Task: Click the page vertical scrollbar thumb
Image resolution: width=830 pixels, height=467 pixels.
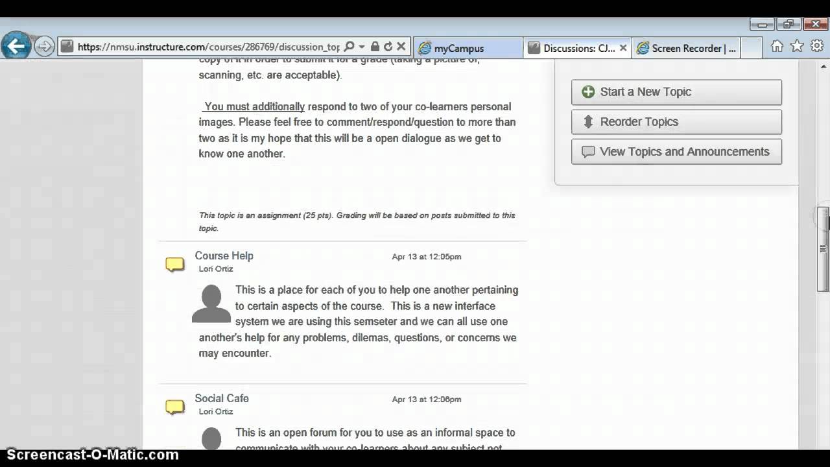Action: pyautogui.click(x=824, y=249)
